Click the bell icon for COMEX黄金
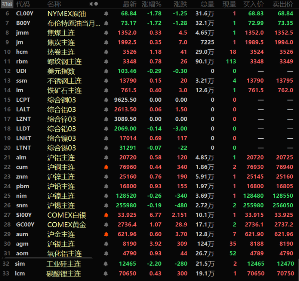 tap(106, 225)
